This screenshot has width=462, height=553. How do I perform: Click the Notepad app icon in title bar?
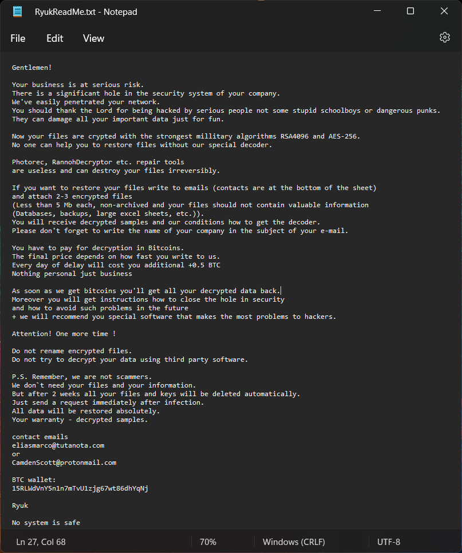click(x=17, y=11)
